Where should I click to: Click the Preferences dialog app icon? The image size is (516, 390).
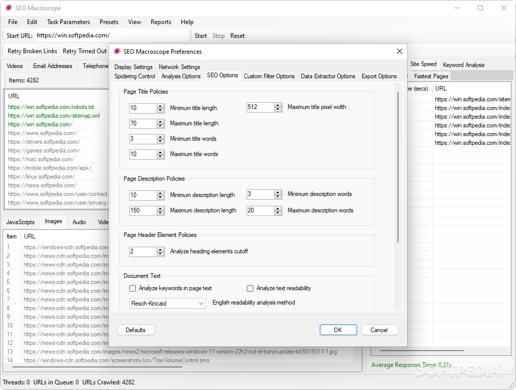[x=117, y=51]
